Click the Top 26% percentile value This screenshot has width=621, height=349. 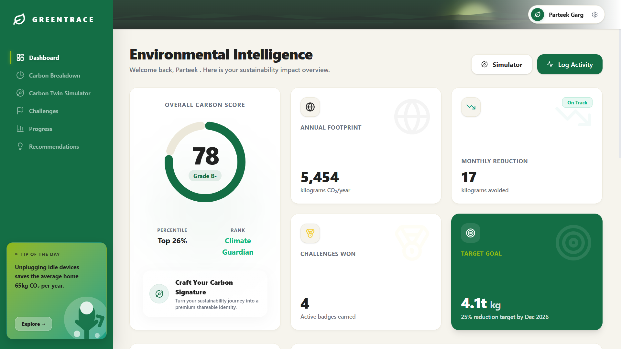[x=172, y=241]
